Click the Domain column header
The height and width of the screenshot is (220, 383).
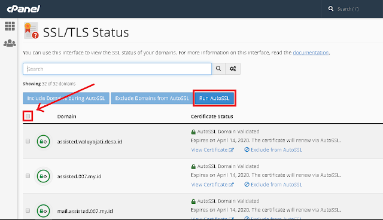point(66,117)
